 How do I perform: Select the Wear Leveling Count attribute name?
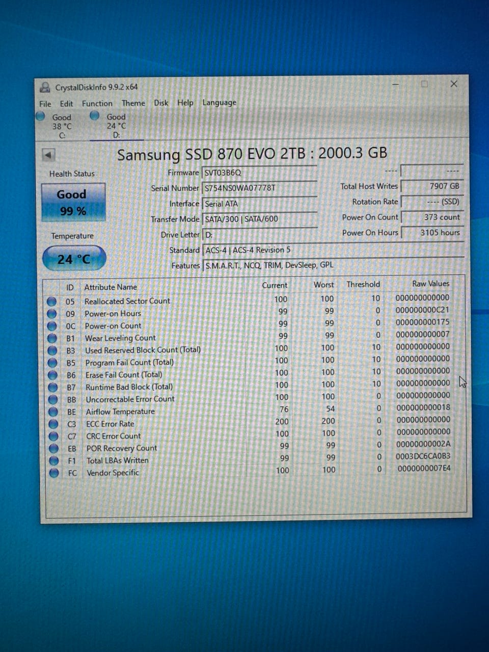[x=120, y=338]
